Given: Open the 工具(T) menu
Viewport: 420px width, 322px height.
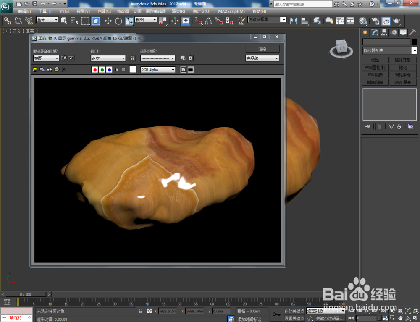Looking at the screenshot, I should point(45,11).
